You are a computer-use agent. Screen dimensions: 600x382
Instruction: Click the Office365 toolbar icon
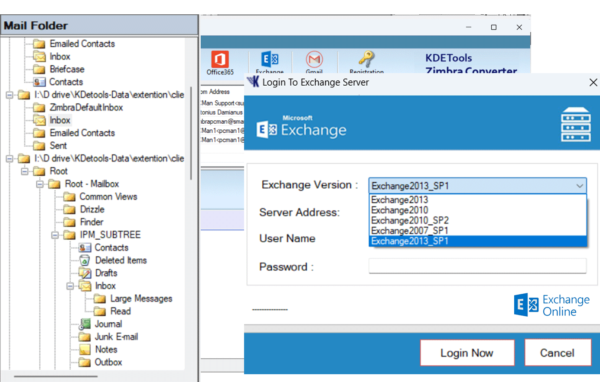click(220, 59)
